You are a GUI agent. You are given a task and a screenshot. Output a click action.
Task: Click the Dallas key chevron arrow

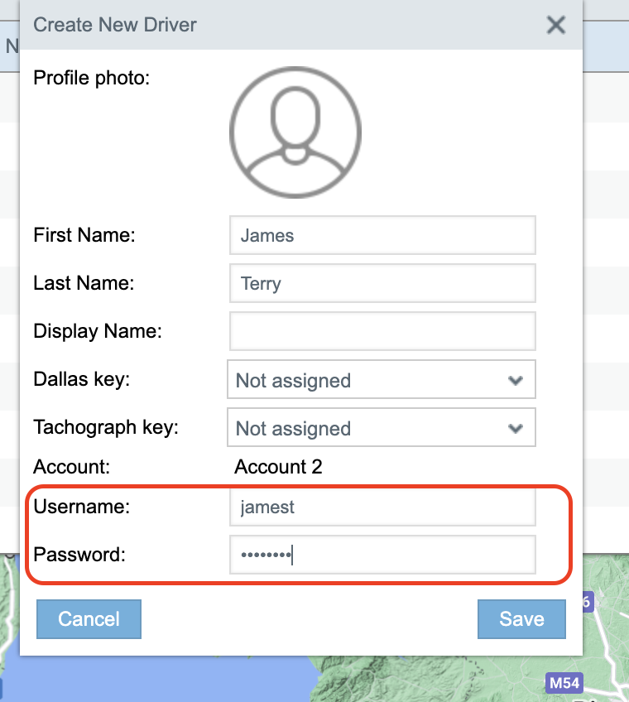pyautogui.click(x=516, y=381)
